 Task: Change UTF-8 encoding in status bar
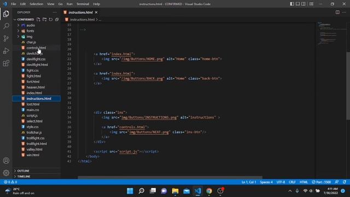[x=281, y=182]
